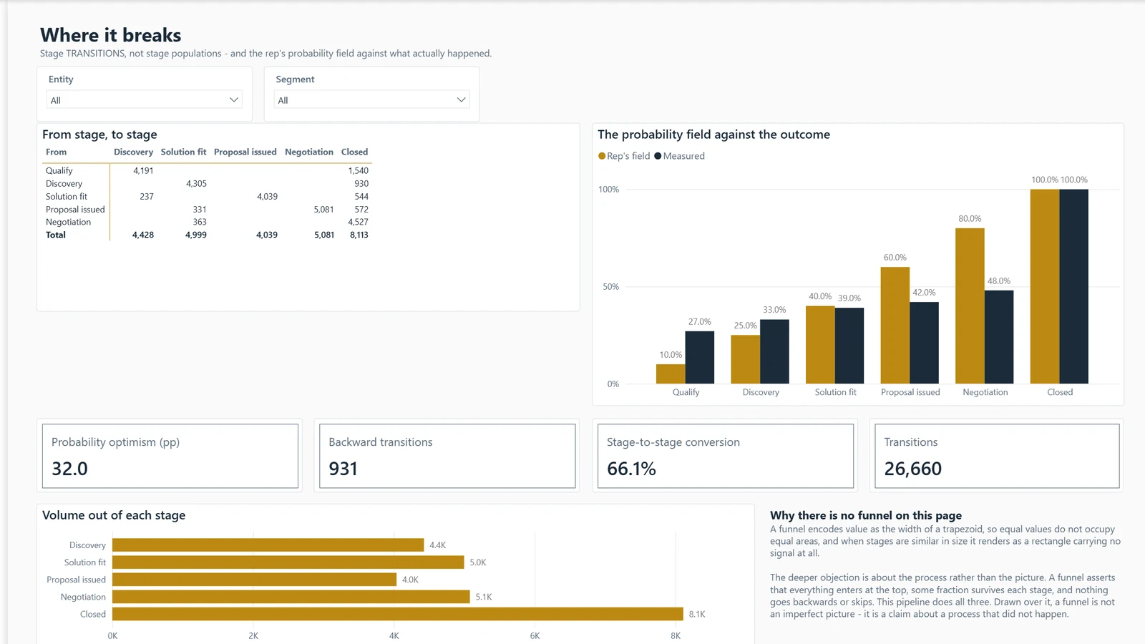
Task: Click the Qualify Measured bar 27.0%
Action: (700, 357)
